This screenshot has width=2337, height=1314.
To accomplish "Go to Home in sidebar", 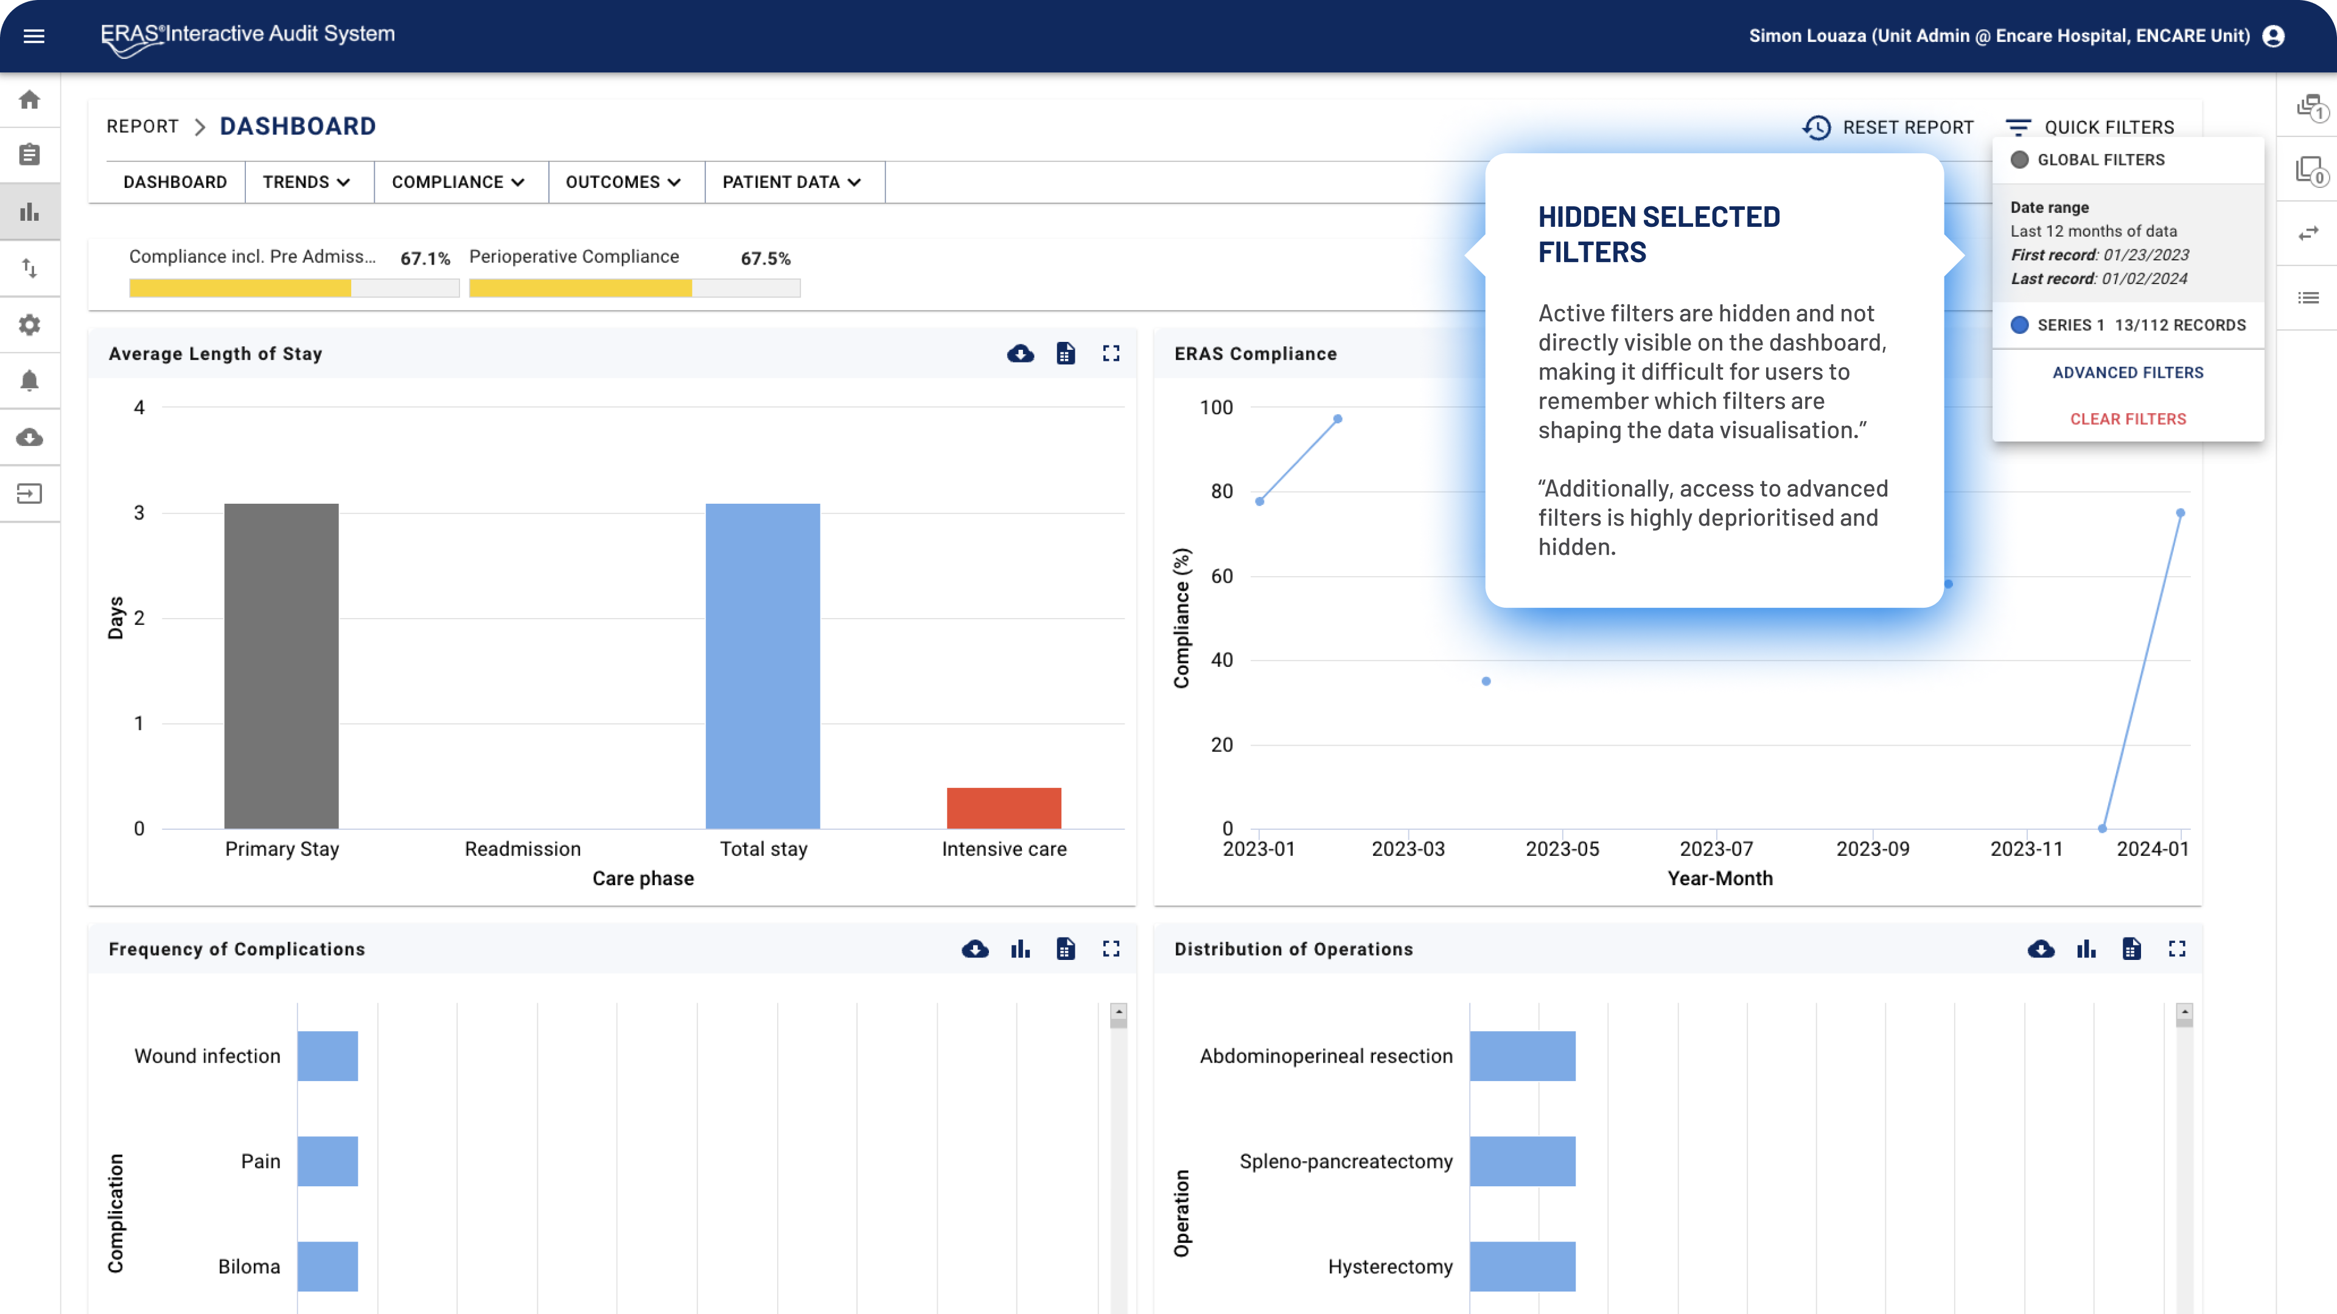I will point(30,100).
